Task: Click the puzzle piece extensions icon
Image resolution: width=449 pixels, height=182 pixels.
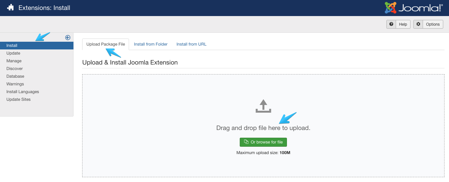Action: 11,8
